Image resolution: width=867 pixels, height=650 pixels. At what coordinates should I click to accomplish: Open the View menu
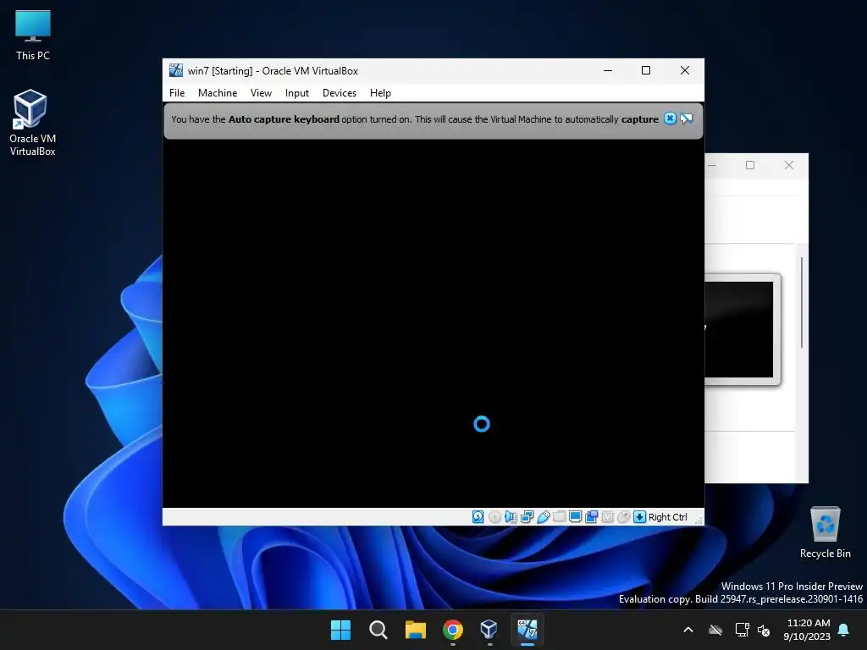[261, 93]
